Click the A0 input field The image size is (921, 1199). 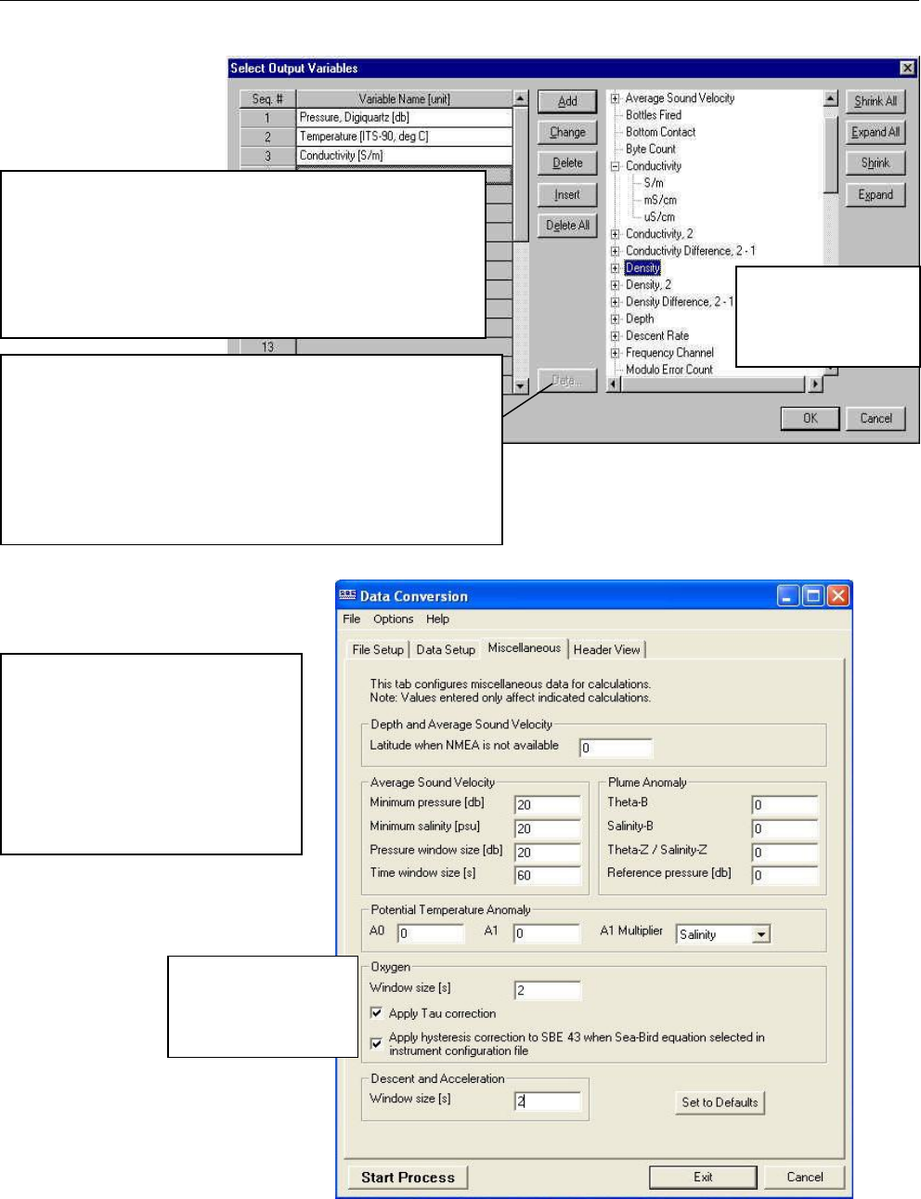pos(431,934)
